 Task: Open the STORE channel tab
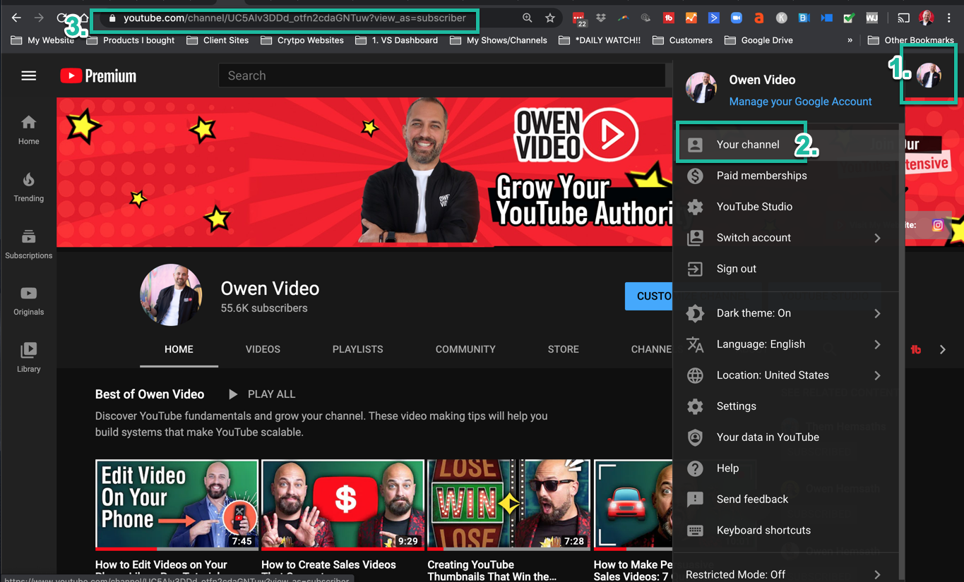(564, 349)
